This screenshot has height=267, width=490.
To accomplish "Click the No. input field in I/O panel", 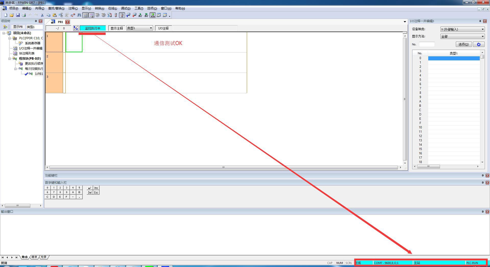I will 427,44.
